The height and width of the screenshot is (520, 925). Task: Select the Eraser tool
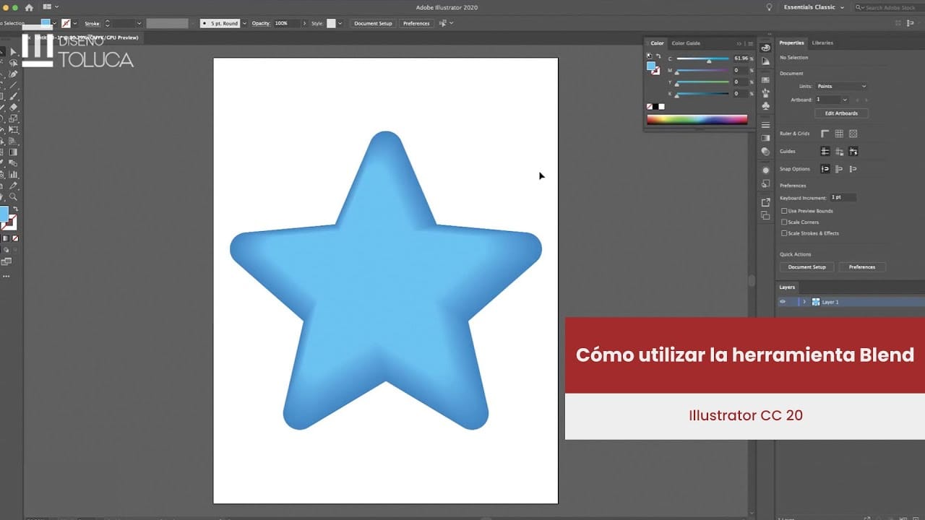click(x=13, y=107)
